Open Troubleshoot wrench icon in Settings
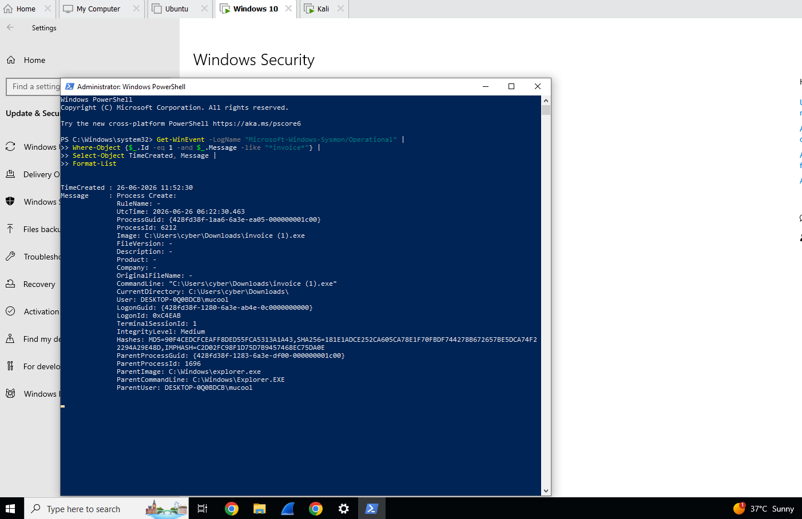The image size is (802, 519). point(10,257)
